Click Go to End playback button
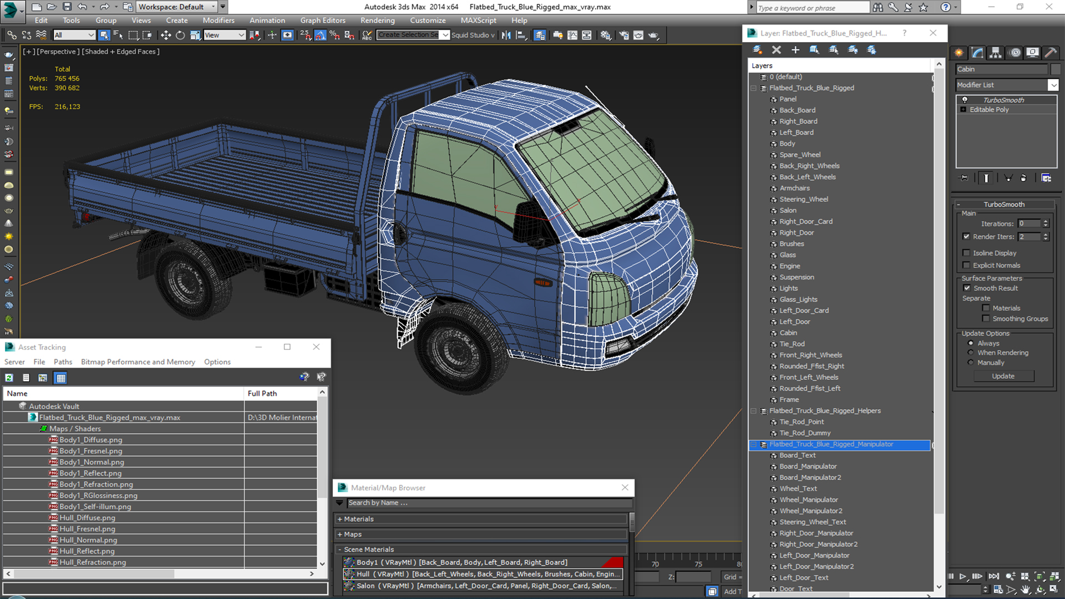This screenshot has height=599, width=1065. (x=994, y=577)
